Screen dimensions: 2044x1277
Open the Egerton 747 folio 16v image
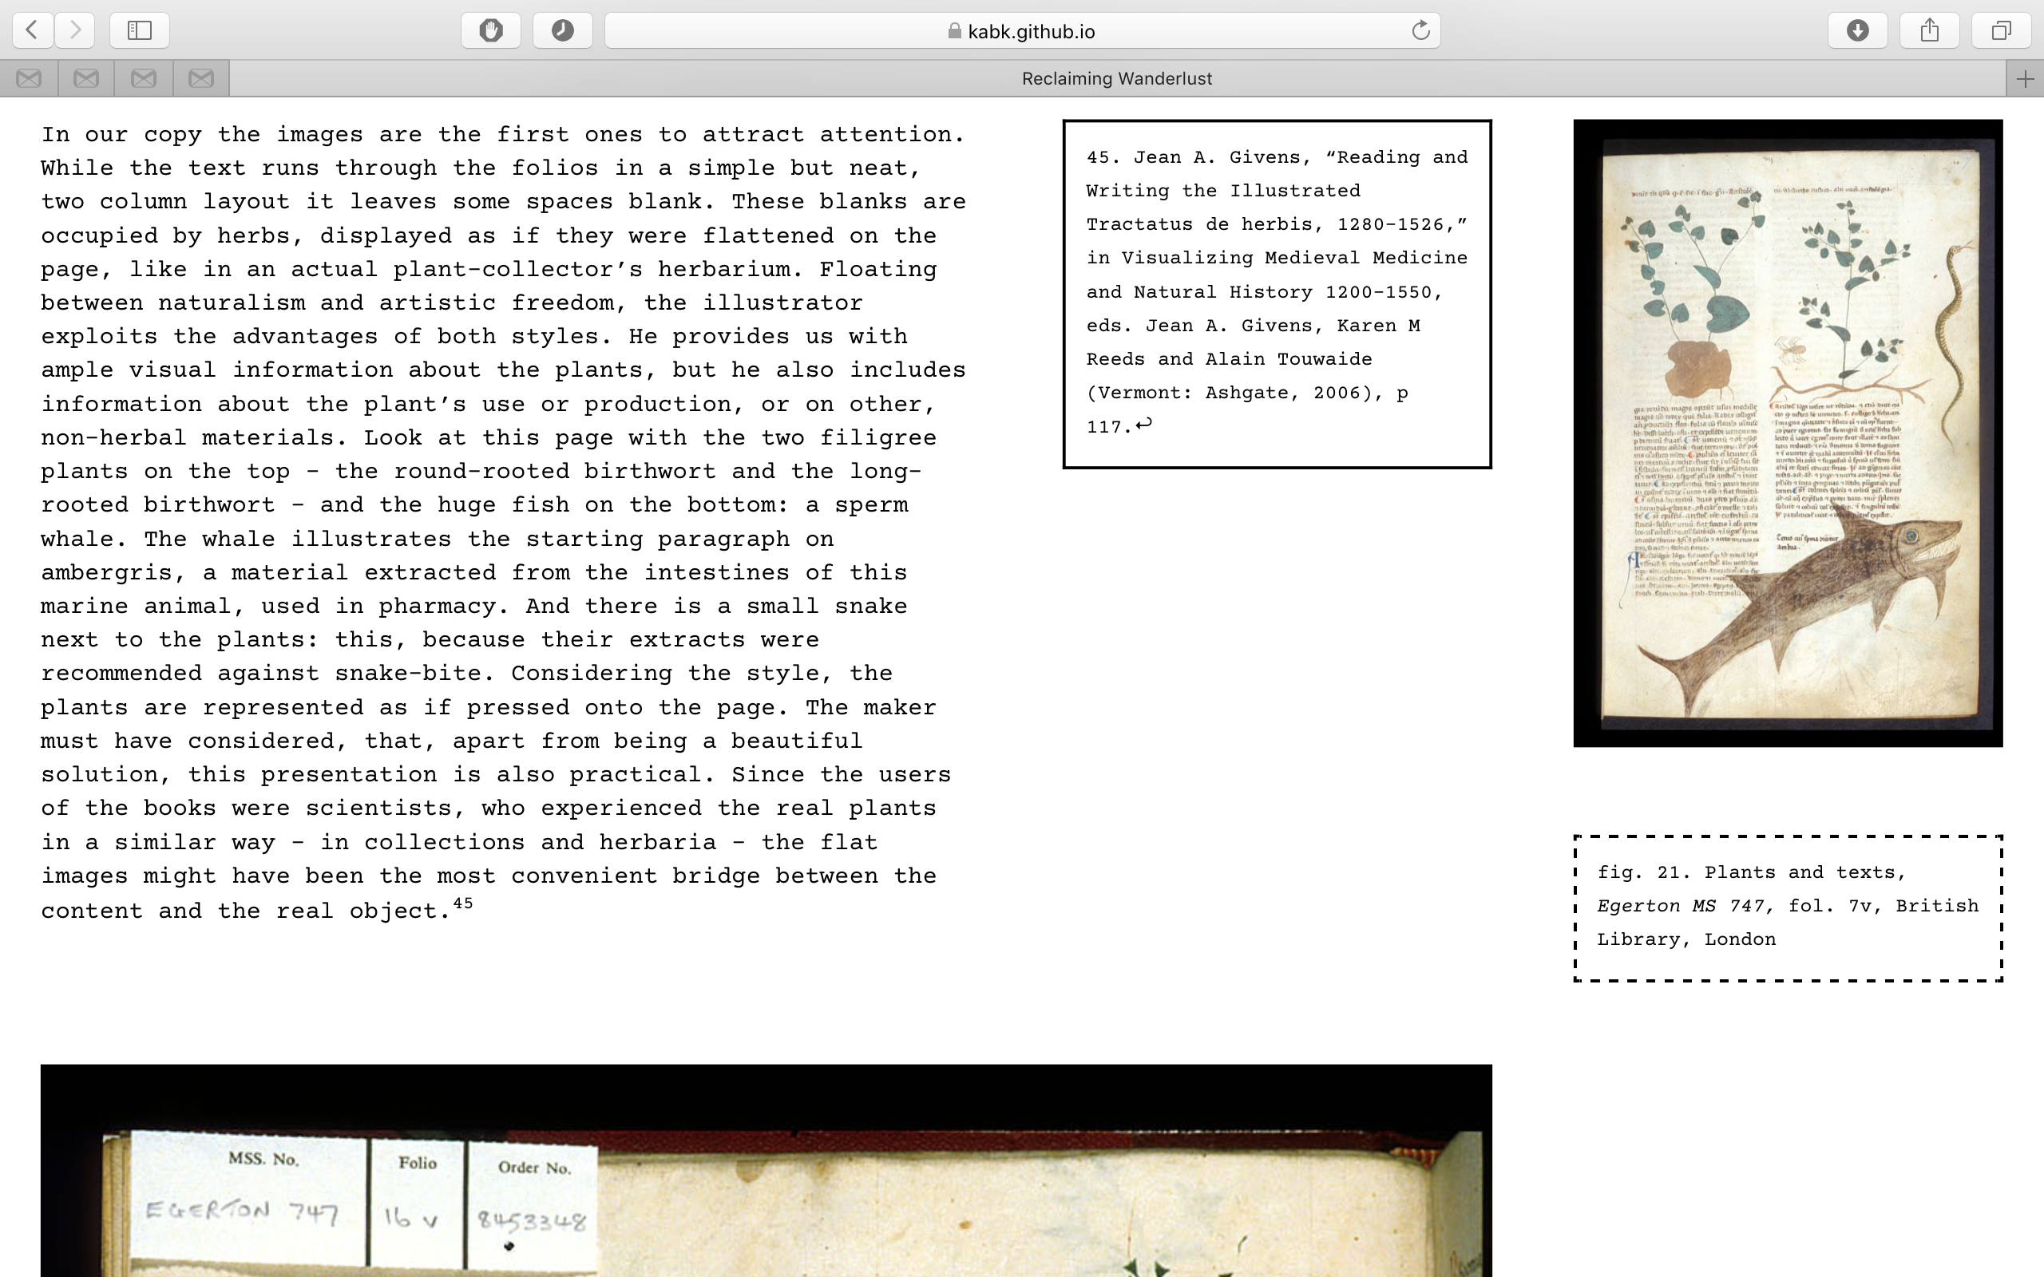tap(766, 1171)
